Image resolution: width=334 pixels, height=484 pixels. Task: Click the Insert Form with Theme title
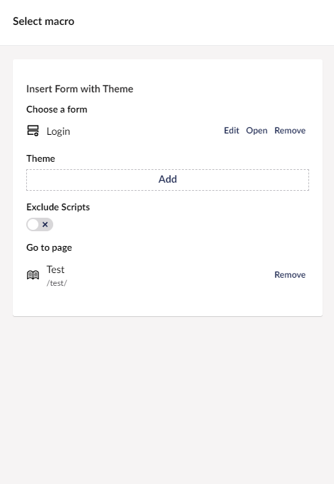pos(79,89)
